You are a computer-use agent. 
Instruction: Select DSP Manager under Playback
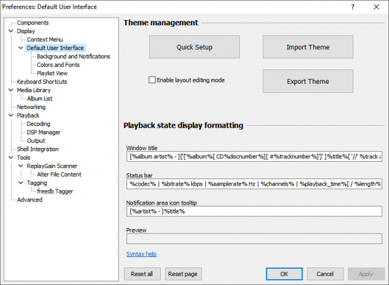click(43, 132)
